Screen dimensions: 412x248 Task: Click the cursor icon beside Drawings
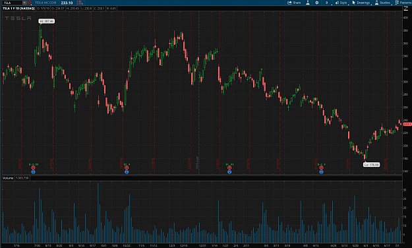coord(354,3)
